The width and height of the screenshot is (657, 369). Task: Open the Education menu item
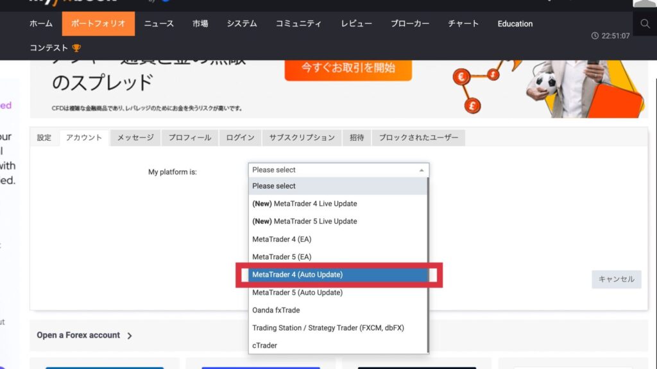[515, 24]
